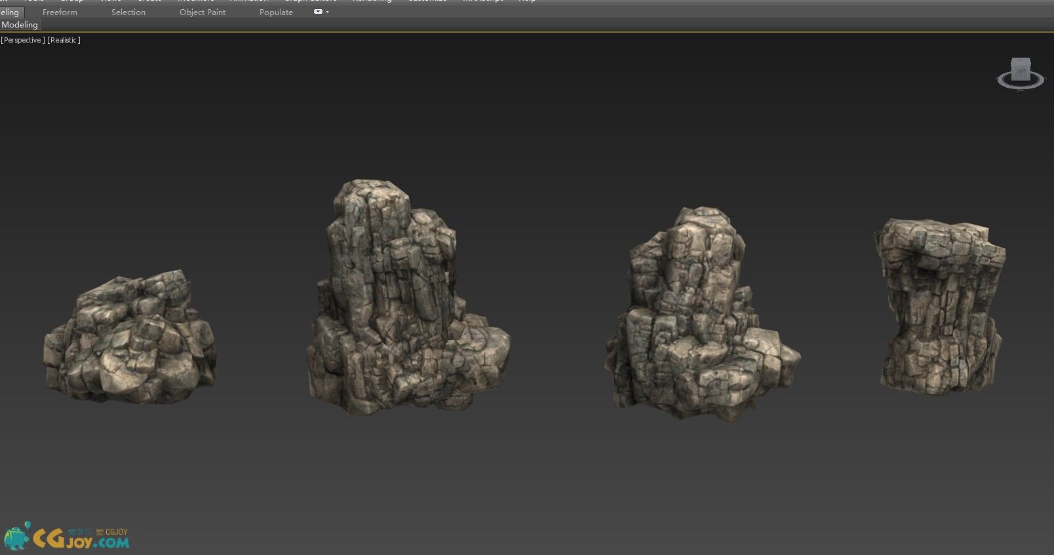Switch to the Freeform ribbon tab
The image size is (1054, 555).
pos(60,12)
